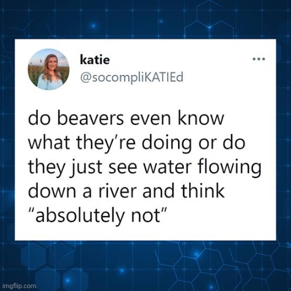Click the line "what they're doing or do"
291x291 pixels.
click(x=137, y=144)
